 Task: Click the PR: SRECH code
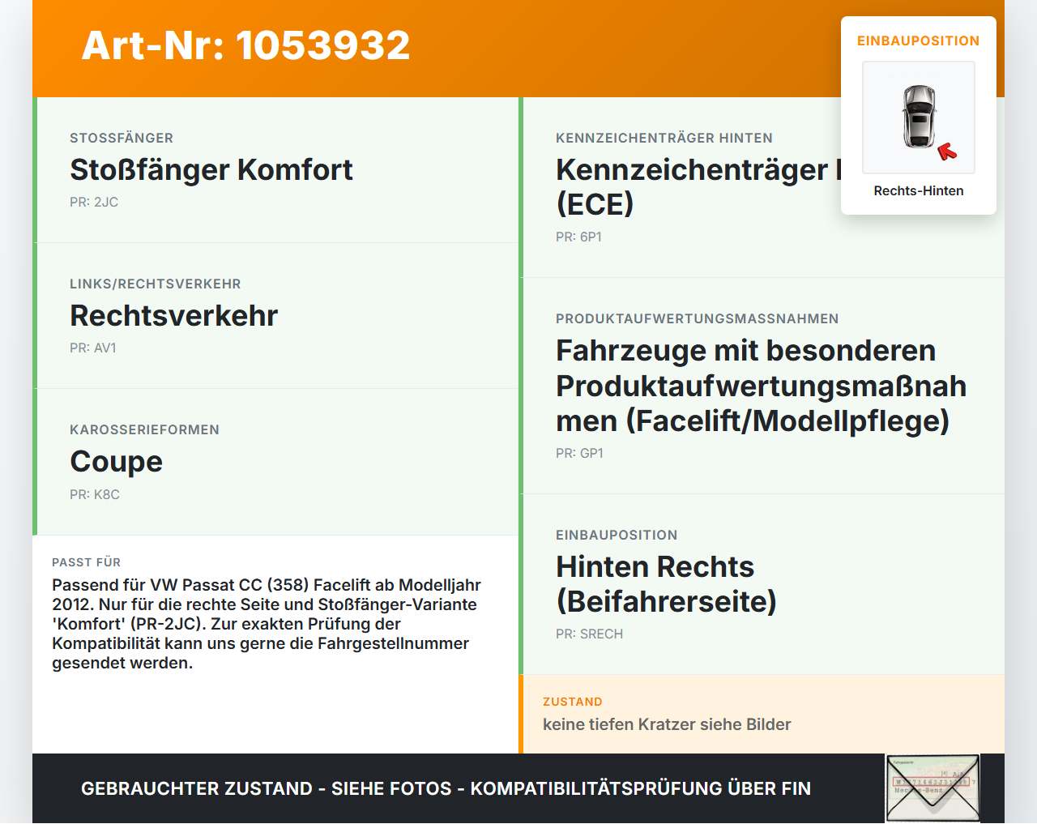tap(590, 634)
